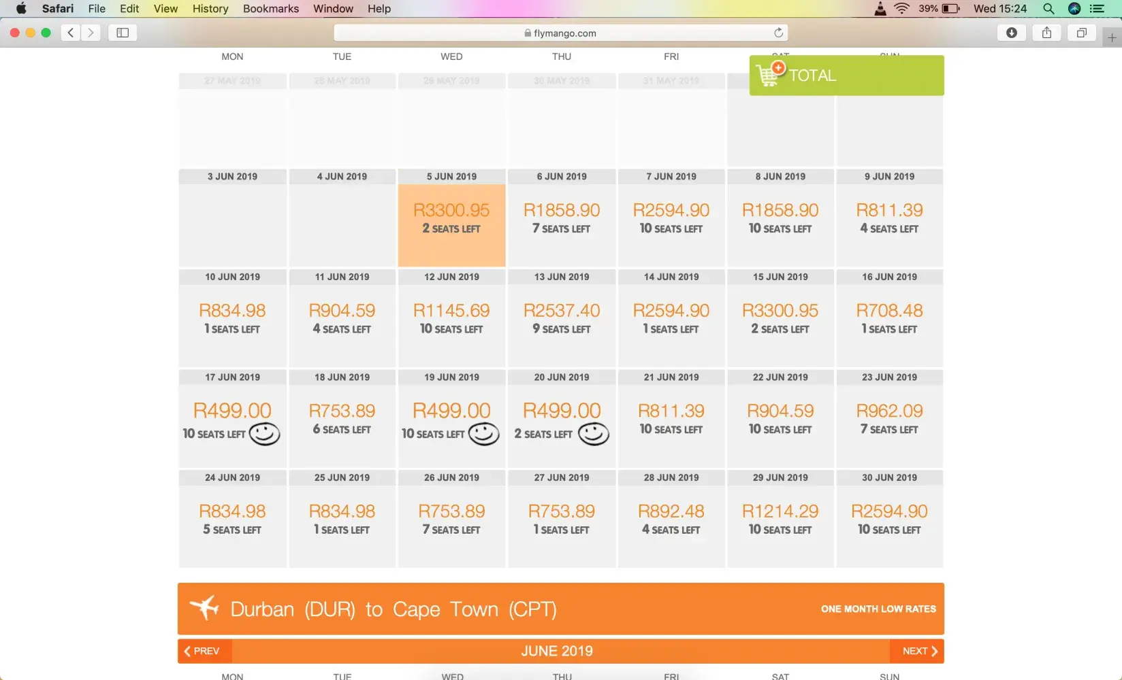Open the Wi-Fi status menu

[902, 9]
